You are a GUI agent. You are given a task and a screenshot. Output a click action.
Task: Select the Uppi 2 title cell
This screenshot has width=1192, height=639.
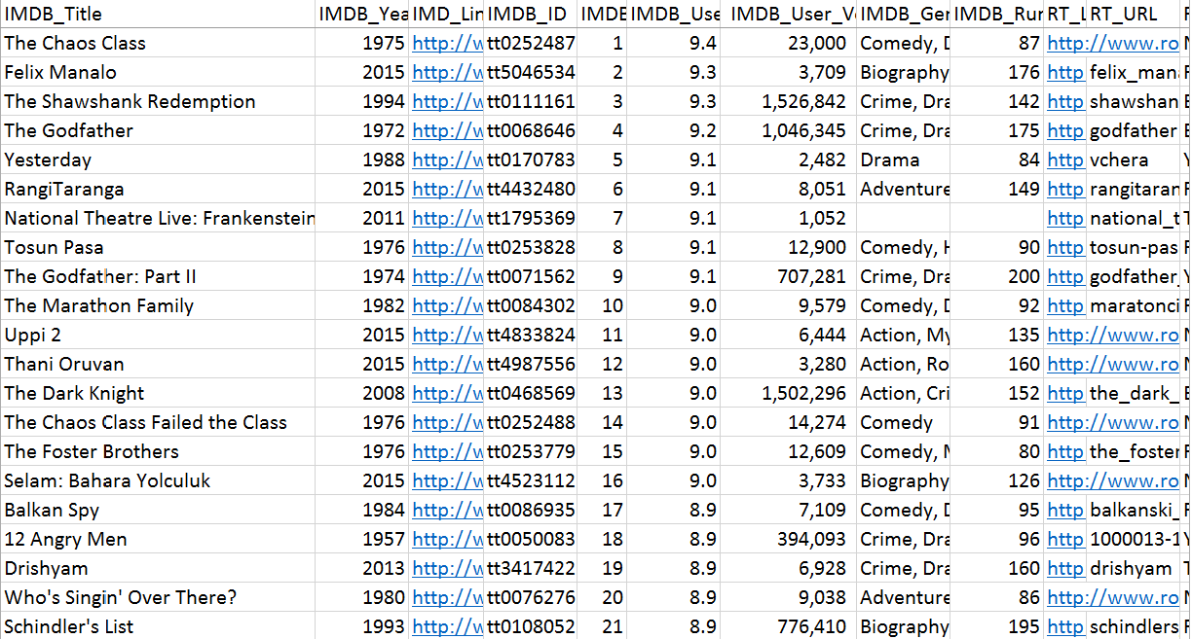(x=159, y=335)
